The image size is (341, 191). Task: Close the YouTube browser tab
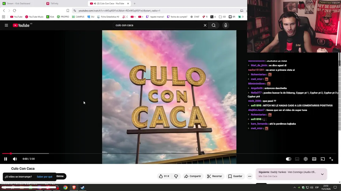(128, 3)
